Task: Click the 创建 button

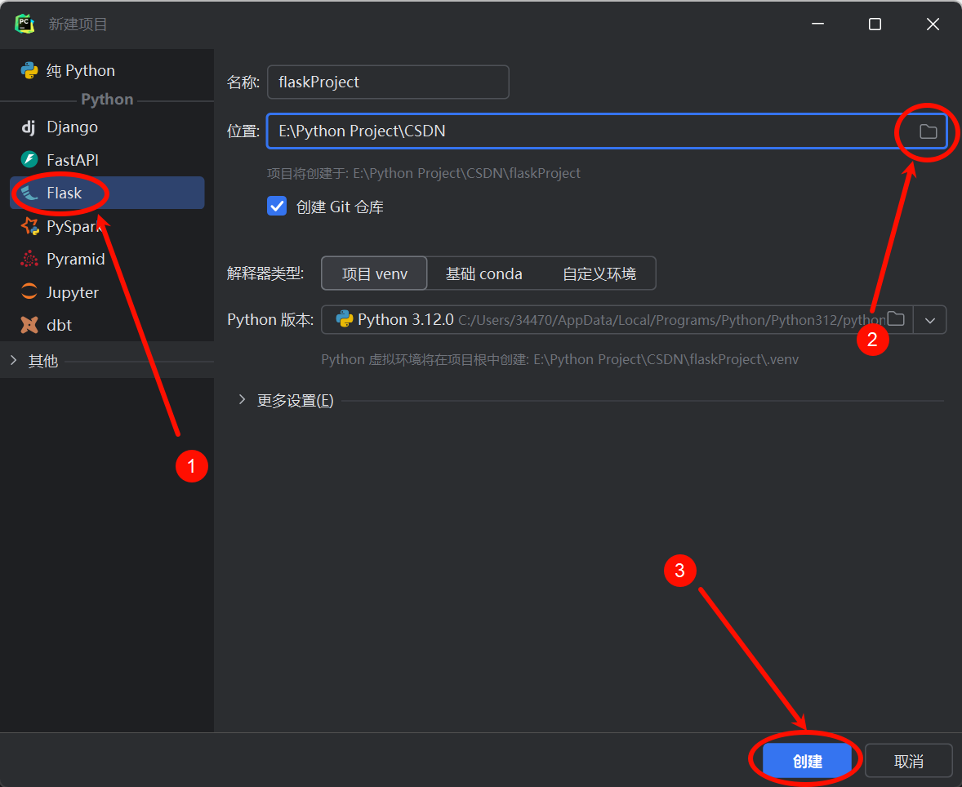Action: (x=808, y=761)
